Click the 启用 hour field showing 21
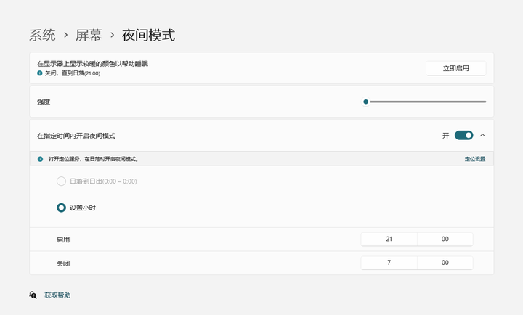The width and height of the screenshot is (523, 315). [389, 239]
